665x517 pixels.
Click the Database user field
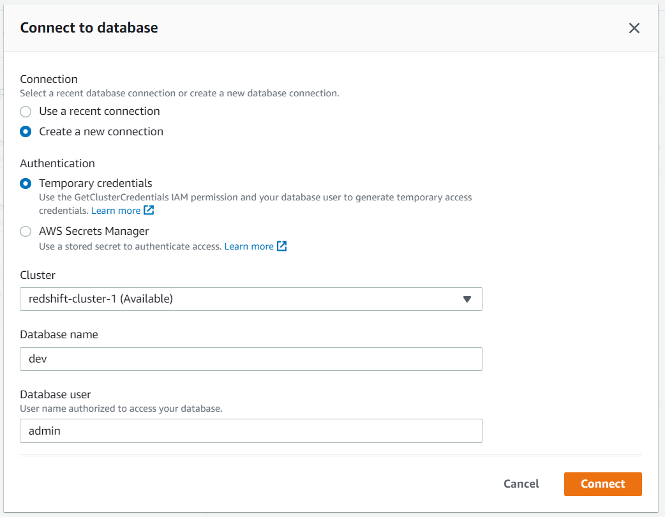[x=251, y=431]
